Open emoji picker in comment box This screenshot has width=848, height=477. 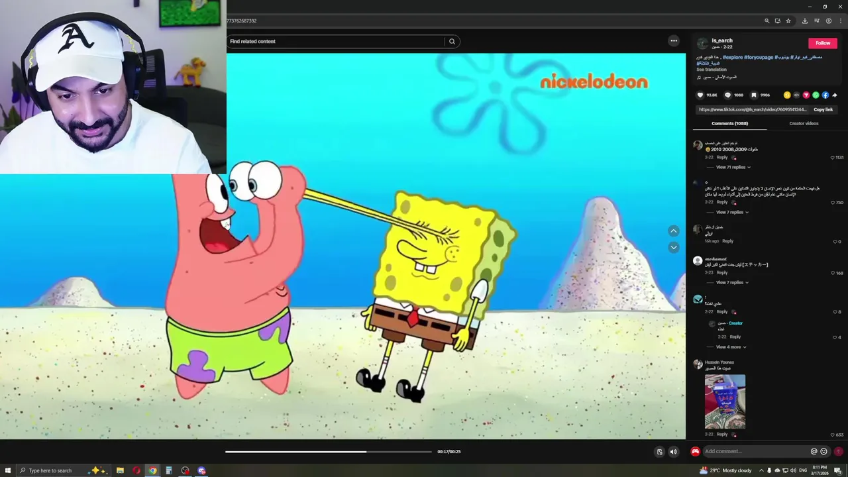824,451
